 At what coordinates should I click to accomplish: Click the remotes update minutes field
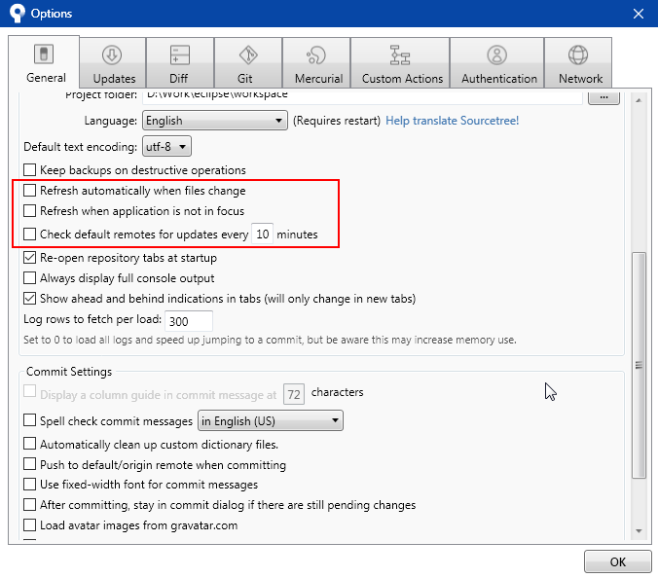point(262,234)
